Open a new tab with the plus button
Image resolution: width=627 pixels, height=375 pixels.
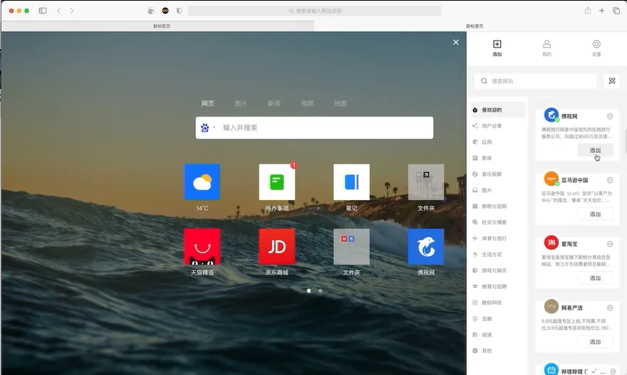(x=601, y=11)
